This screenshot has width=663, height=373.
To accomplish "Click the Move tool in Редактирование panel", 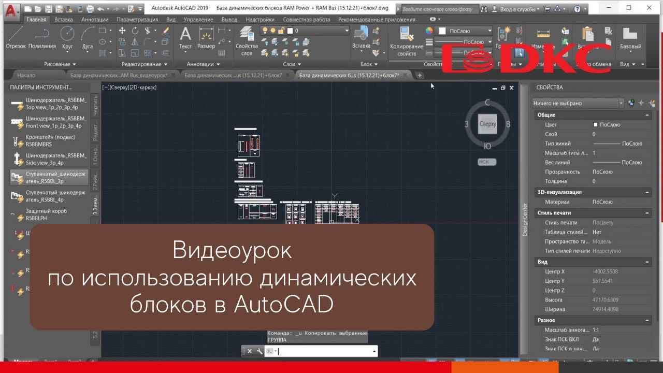I will coord(122,31).
